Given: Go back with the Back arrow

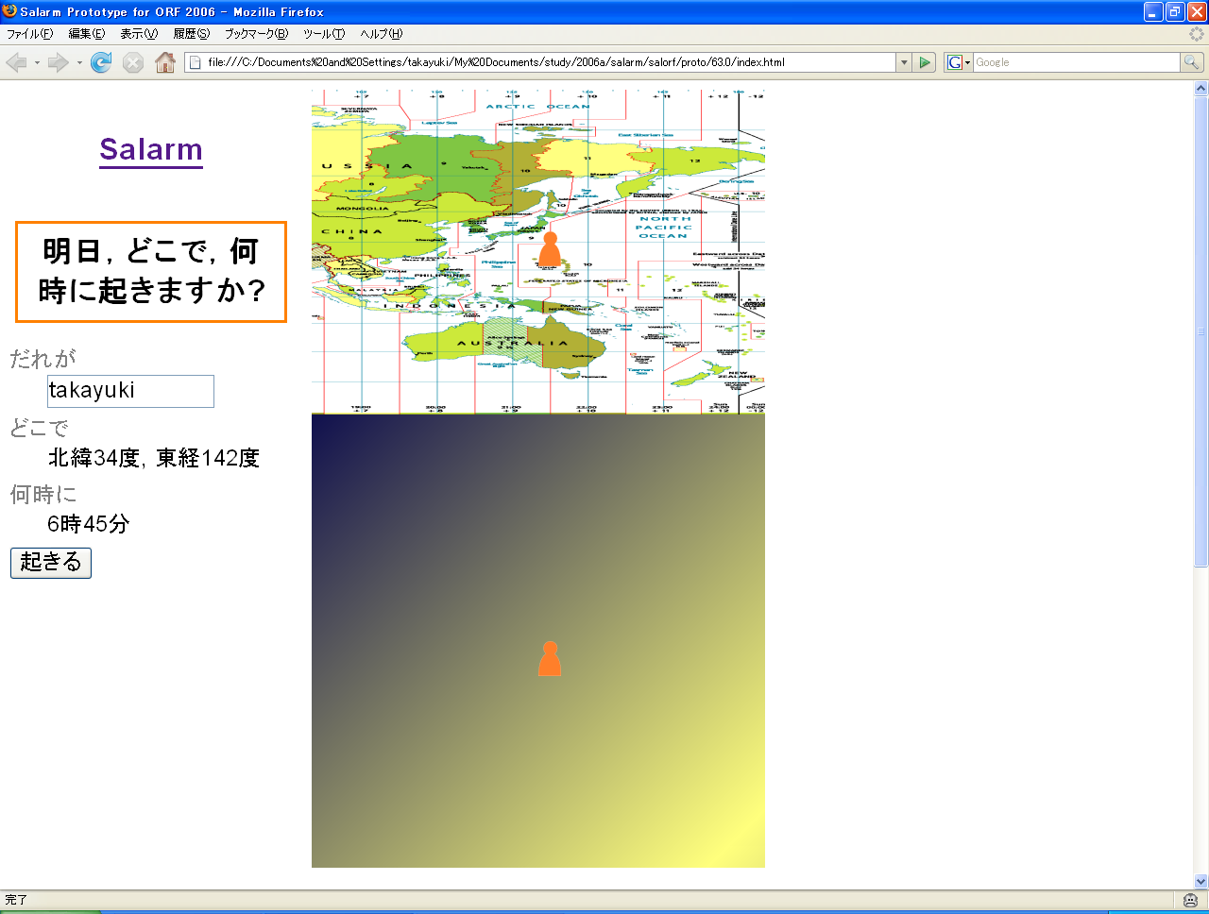Looking at the screenshot, I should click(16, 62).
